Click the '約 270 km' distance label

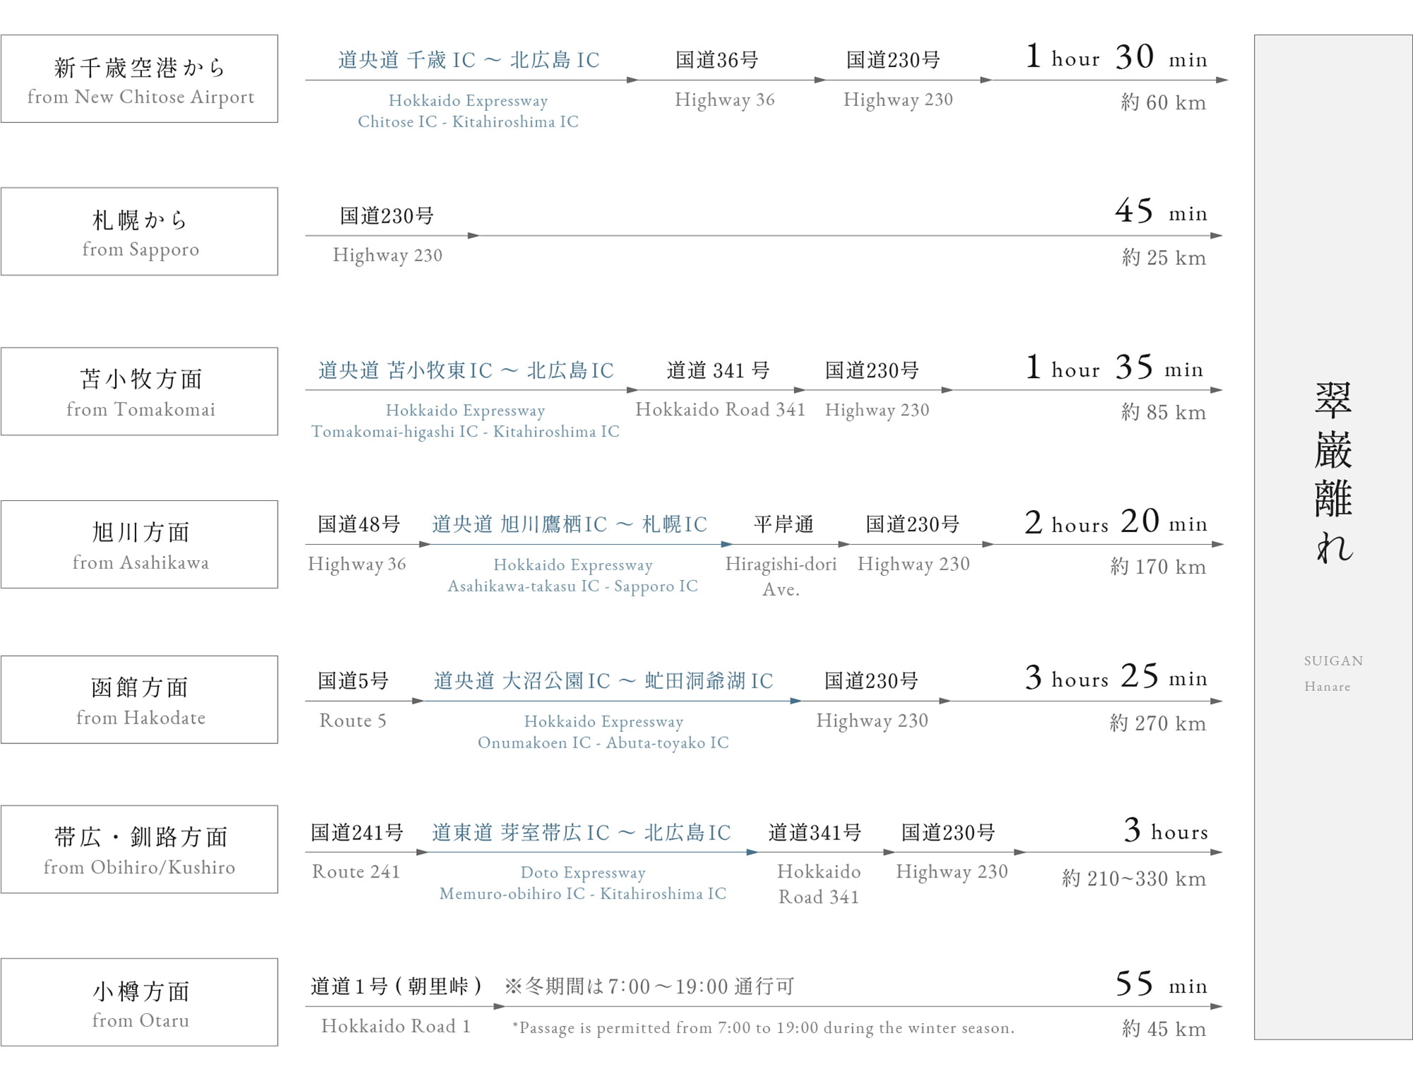pyautogui.click(x=1157, y=723)
